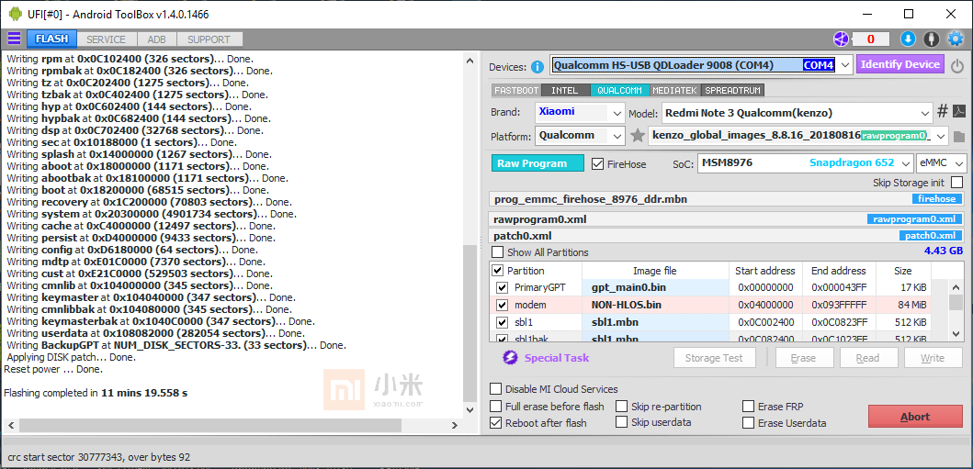The width and height of the screenshot is (973, 469).
Task: Toggle the Partition header select-all checkbox
Action: pyautogui.click(x=498, y=271)
